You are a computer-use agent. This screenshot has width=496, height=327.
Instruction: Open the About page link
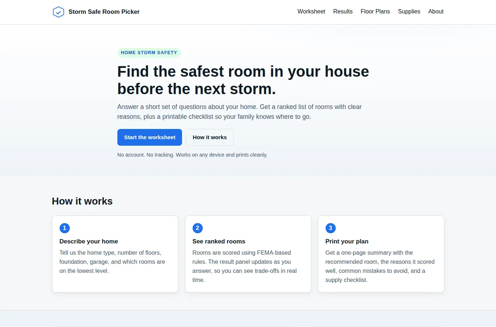436,12
